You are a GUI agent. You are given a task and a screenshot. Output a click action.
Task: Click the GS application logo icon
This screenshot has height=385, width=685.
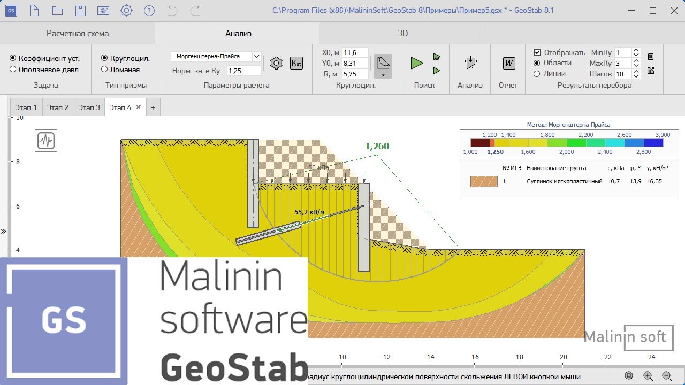(11, 10)
